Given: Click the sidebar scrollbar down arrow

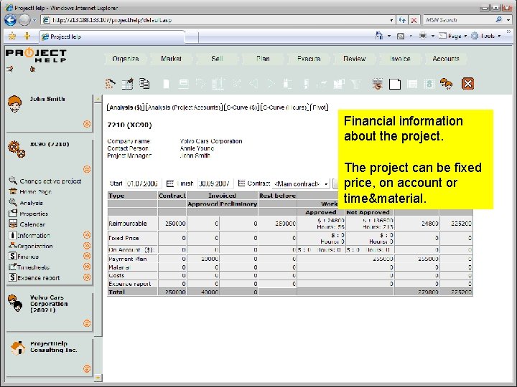Looking at the screenshot, I should (98, 378).
